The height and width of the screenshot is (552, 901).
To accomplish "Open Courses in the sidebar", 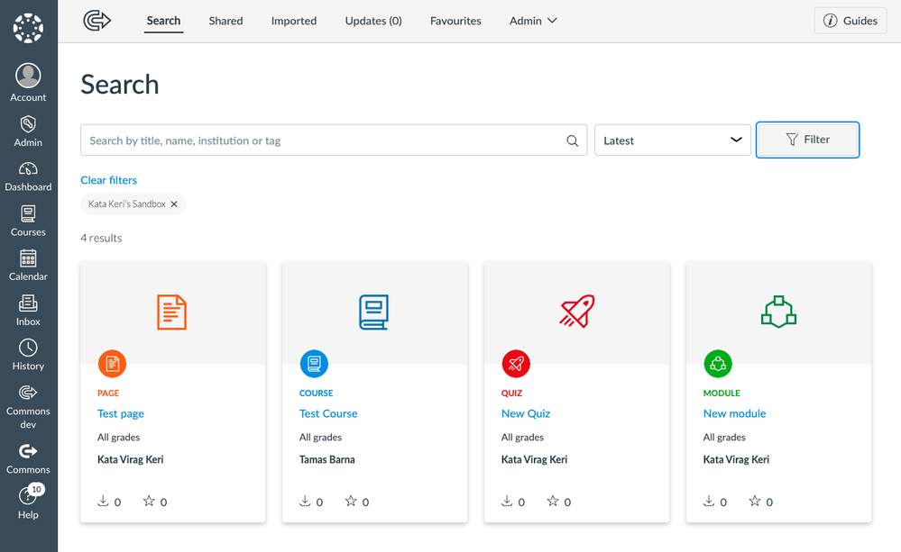I will (x=28, y=221).
